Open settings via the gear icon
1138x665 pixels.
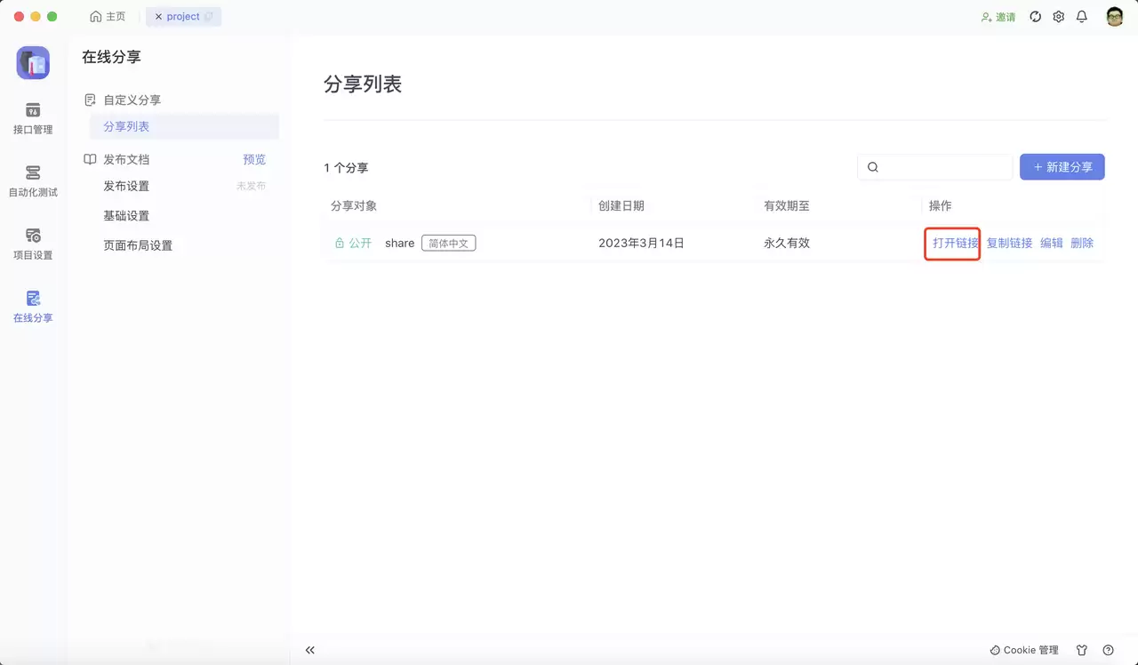pos(1058,17)
